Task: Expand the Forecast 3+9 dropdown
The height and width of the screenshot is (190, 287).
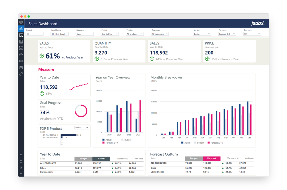Action: click(227, 34)
